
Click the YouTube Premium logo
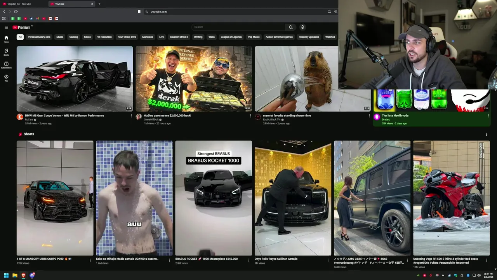21,27
